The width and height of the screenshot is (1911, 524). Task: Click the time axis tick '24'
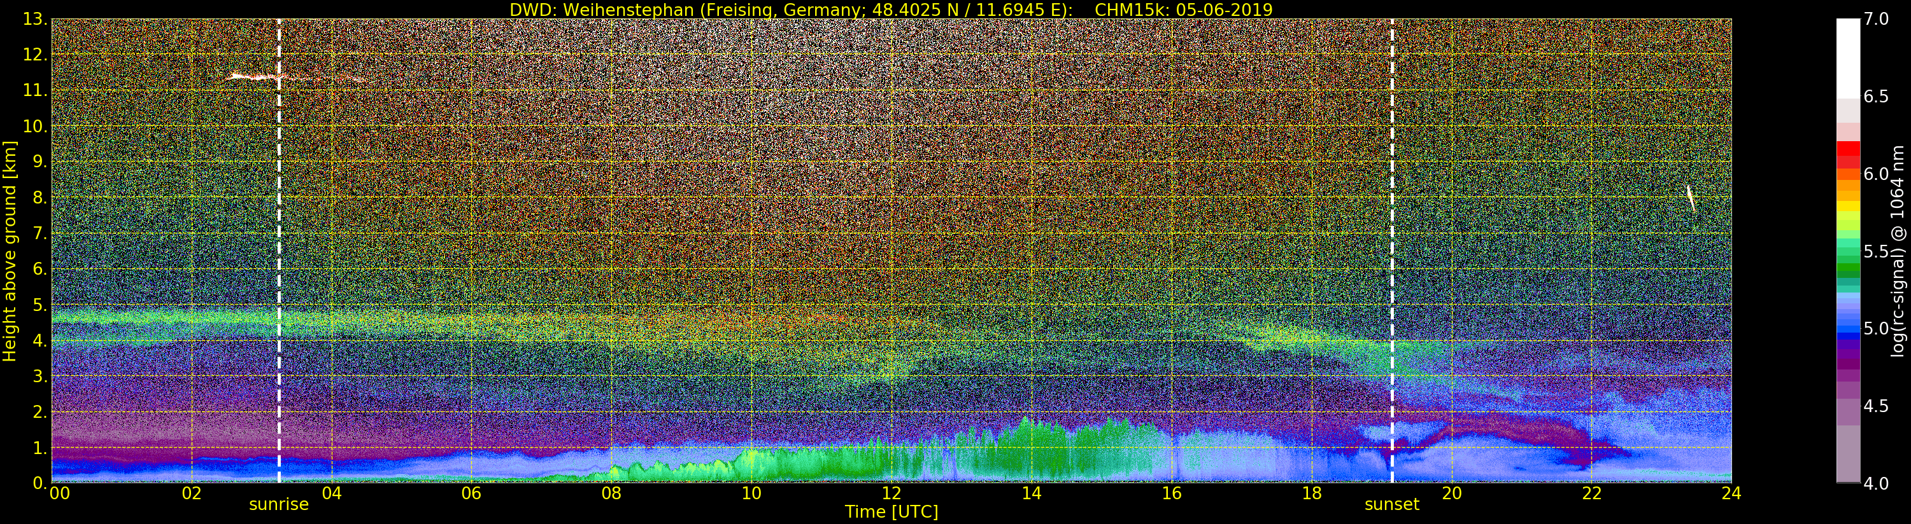click(x=1731, y=493)
